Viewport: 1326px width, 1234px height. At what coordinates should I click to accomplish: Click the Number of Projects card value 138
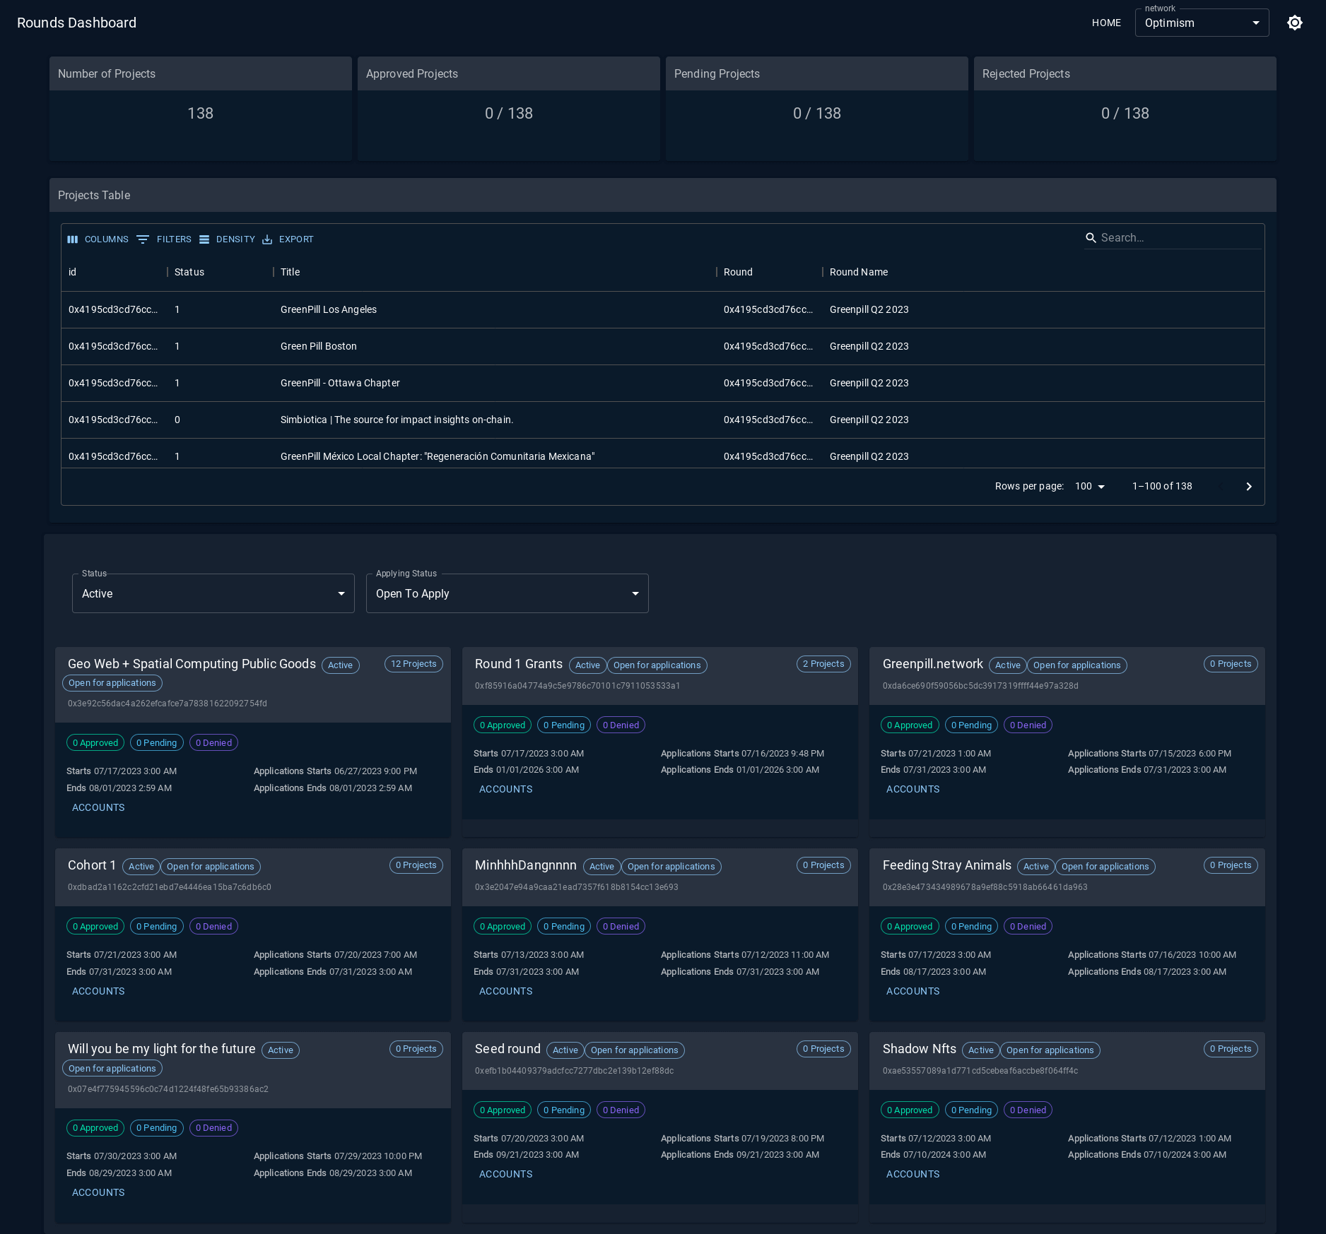click(201, 113)
